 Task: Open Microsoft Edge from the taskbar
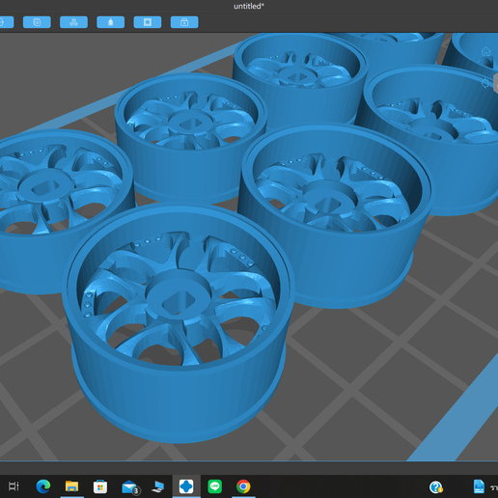43,486
